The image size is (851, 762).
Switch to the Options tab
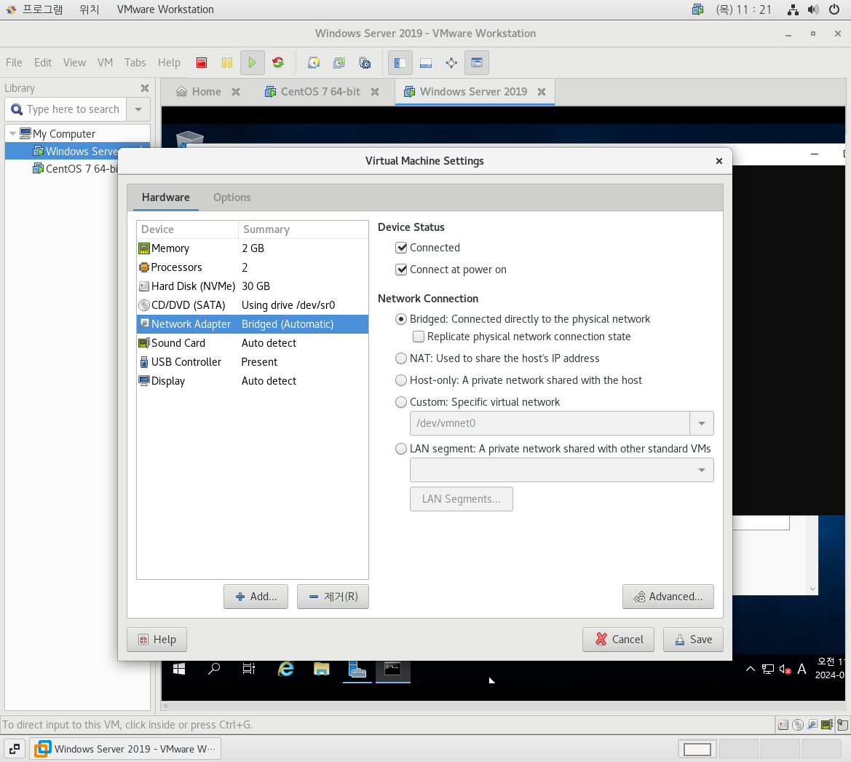tap(231, 197)
